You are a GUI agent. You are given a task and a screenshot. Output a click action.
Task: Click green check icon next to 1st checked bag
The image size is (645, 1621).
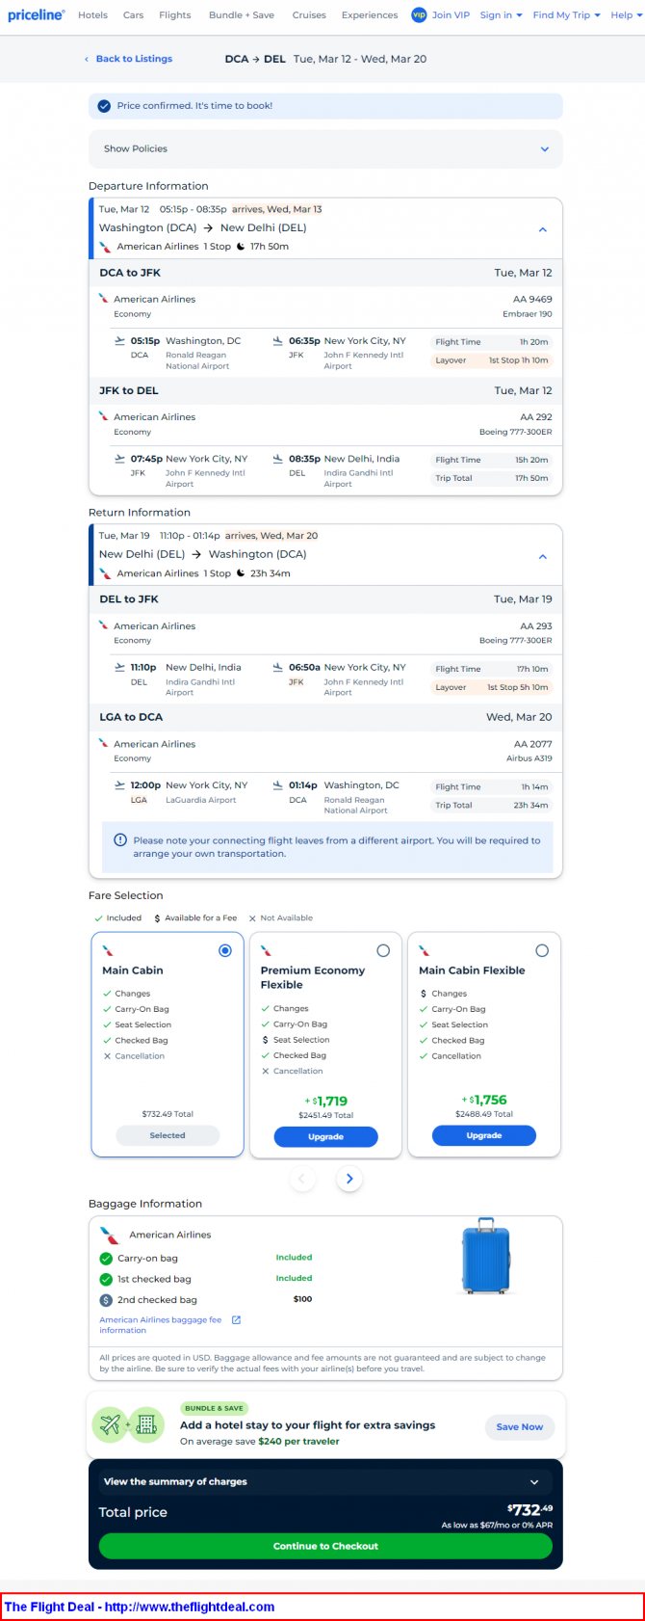click(106, 1279)
